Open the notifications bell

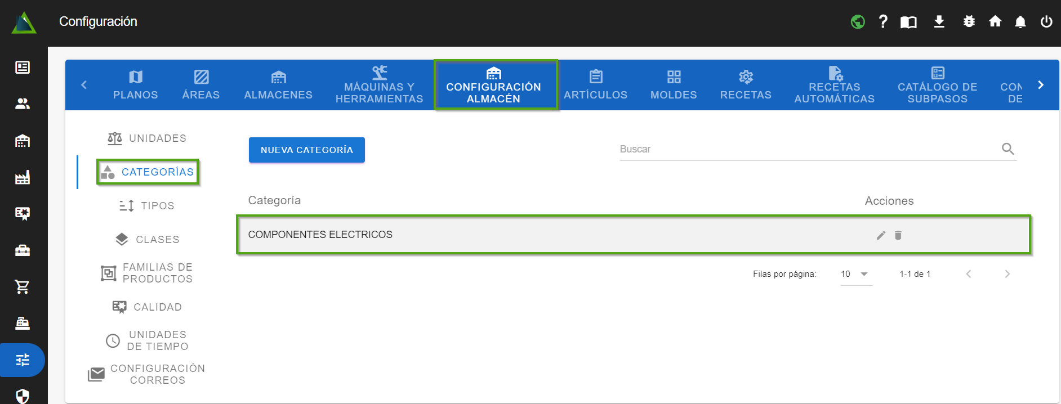pos(1020,22)
